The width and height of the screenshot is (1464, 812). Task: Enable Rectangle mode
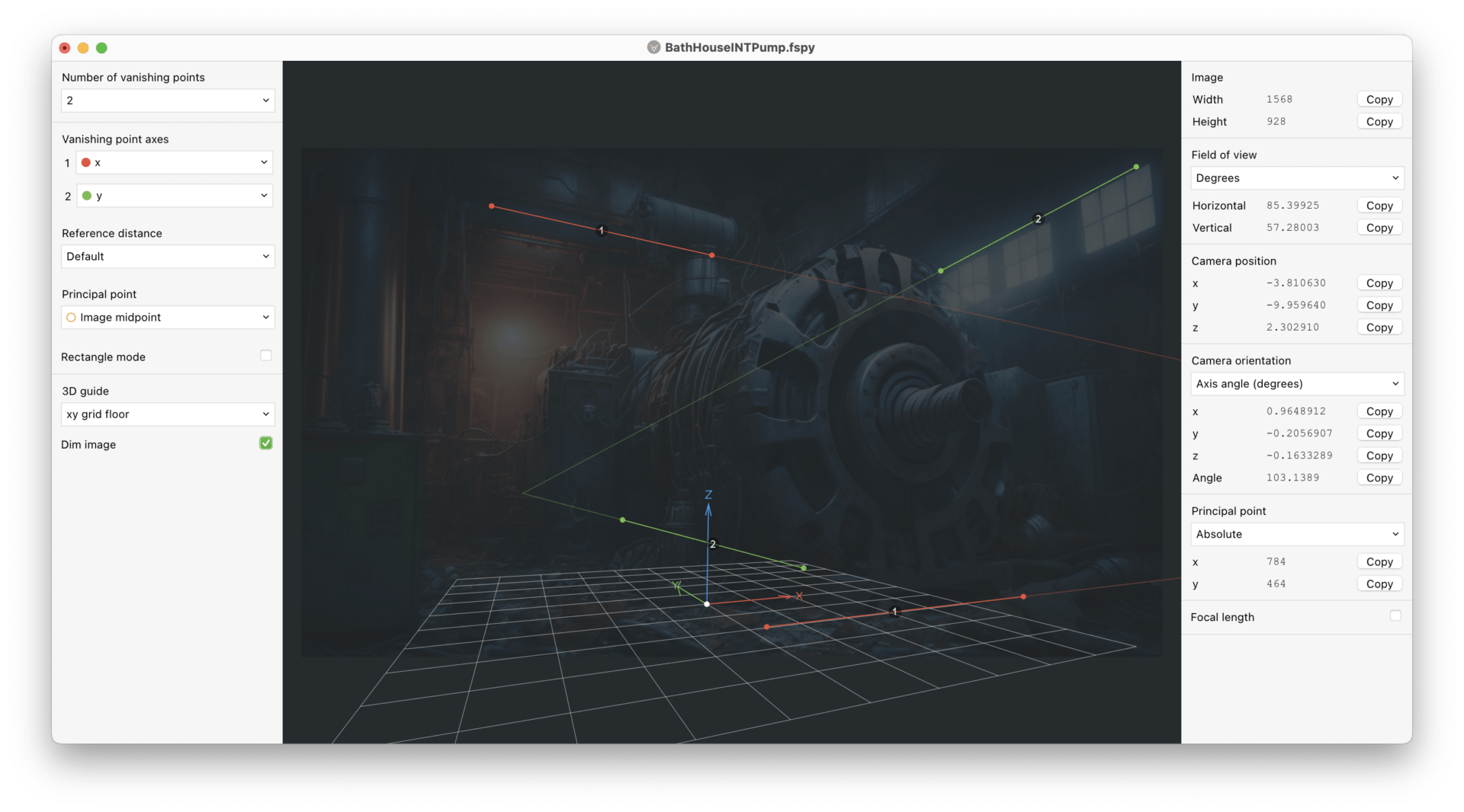265,355
